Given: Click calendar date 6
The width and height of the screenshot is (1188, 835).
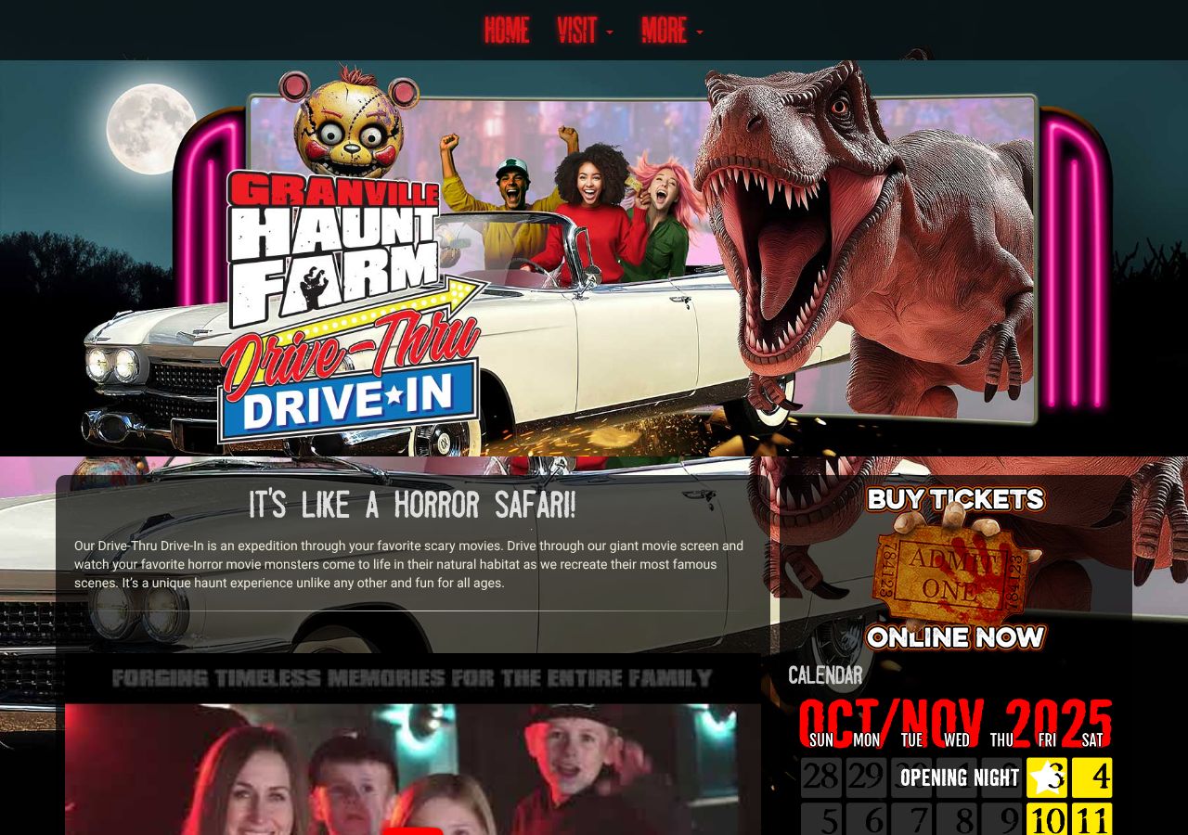Looking at the screenshot, I should click(866, 820).
